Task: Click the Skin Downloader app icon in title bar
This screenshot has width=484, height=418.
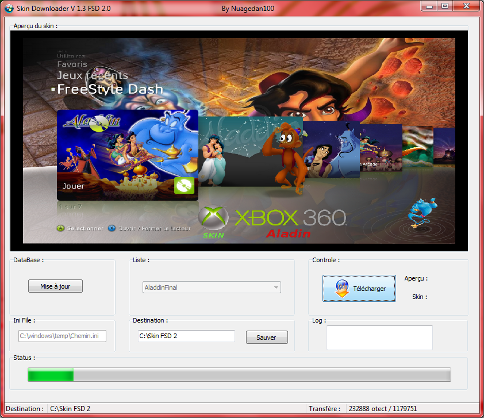Action: pyautogui.click(x=9, y=8)
